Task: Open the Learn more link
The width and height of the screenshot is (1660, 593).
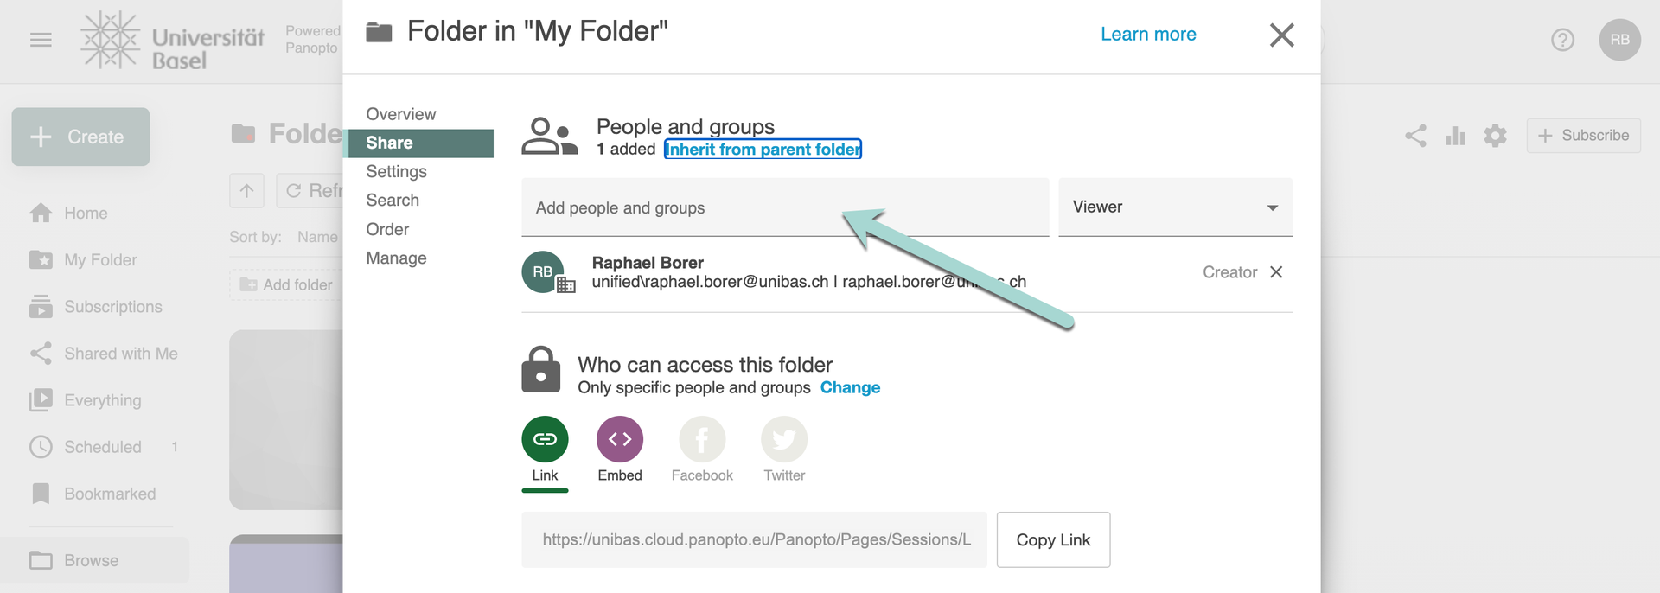Action: tap(1147, 35)
